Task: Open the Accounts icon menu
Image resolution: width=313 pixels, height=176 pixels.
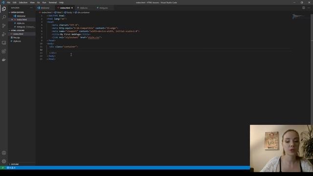Action: 4,153
